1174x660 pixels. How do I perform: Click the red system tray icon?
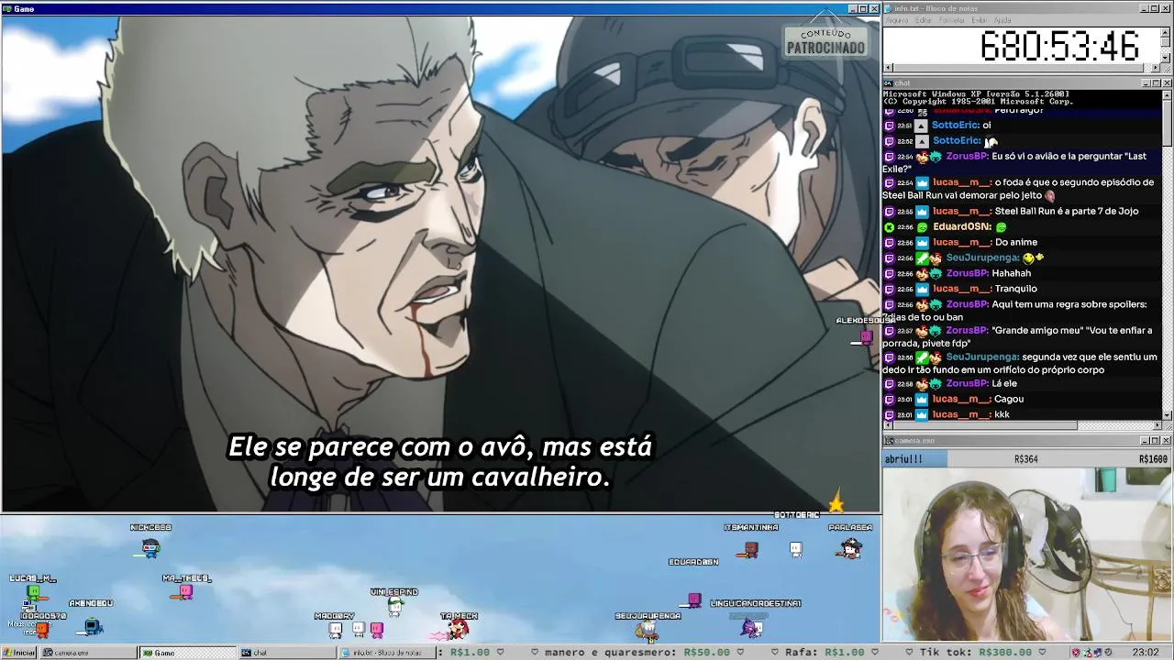click(x=1076, y=653)
